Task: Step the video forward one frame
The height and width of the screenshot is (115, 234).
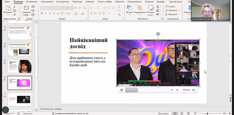Action: [177, 90]
